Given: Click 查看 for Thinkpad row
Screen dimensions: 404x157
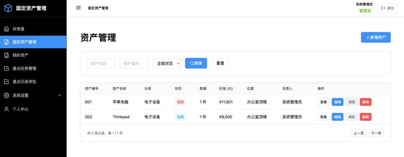Looking at the screenshot, I should tap(323, 117).
